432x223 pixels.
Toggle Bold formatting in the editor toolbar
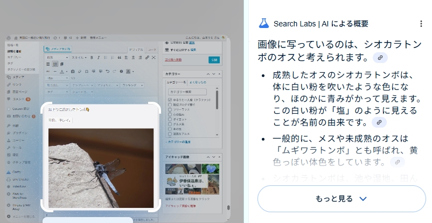point(92,58)
